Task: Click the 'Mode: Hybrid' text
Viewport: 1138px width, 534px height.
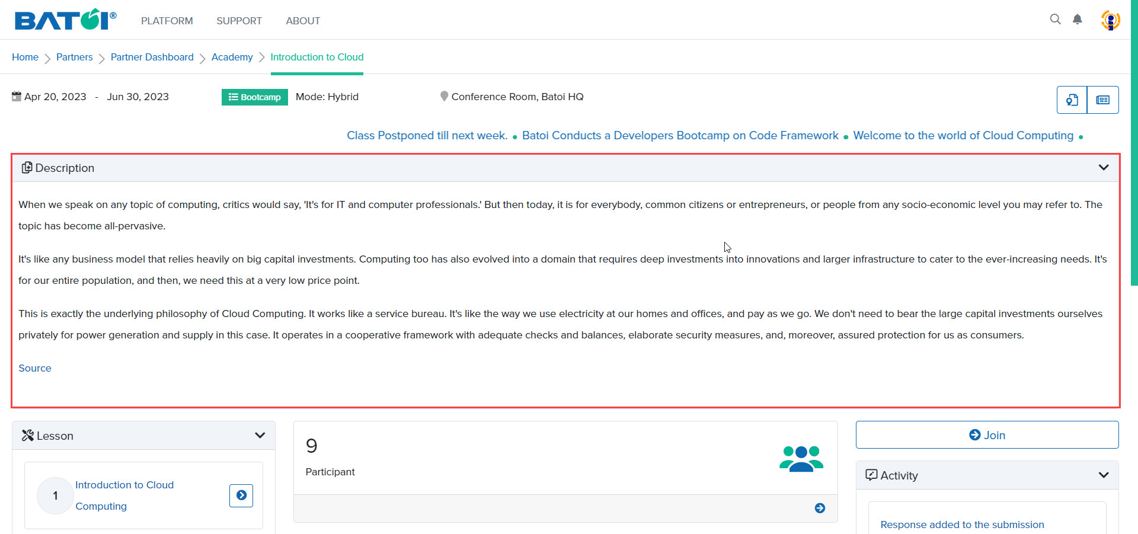Action: pyautogui.click(x=327, y=97)
